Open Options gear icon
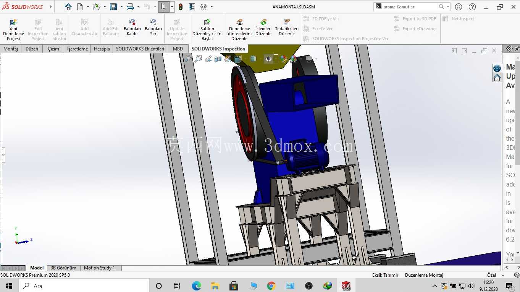The height and width of the screenshot is (292, 520). click(203, 7)
